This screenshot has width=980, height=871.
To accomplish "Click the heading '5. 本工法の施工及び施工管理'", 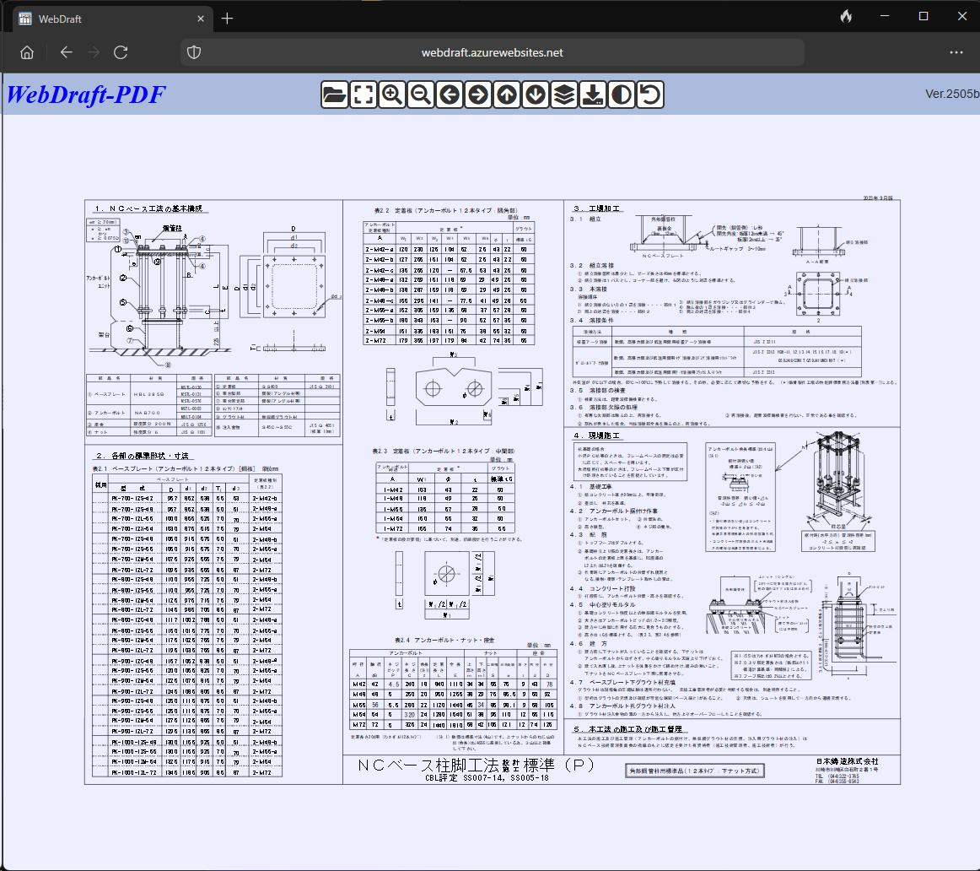I will point(627,729).
